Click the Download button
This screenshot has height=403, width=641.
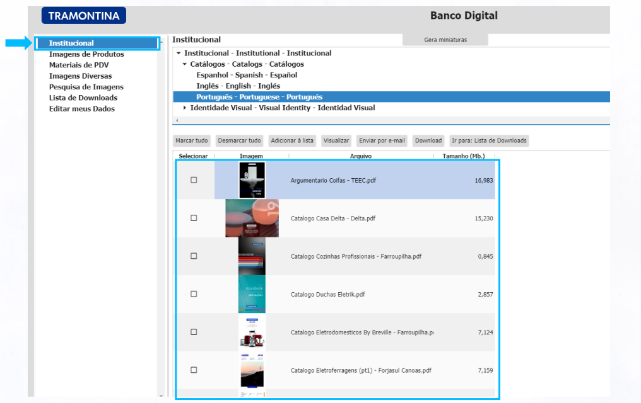[x=428, y=140]
